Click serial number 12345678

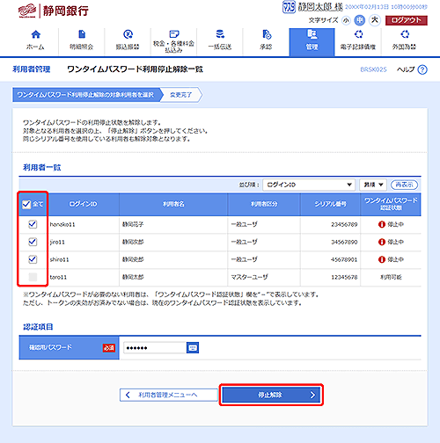coord(344,277)
